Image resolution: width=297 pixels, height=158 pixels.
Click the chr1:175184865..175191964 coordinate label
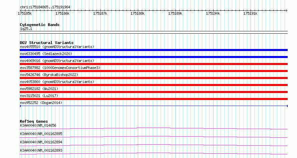pos(45,7)
